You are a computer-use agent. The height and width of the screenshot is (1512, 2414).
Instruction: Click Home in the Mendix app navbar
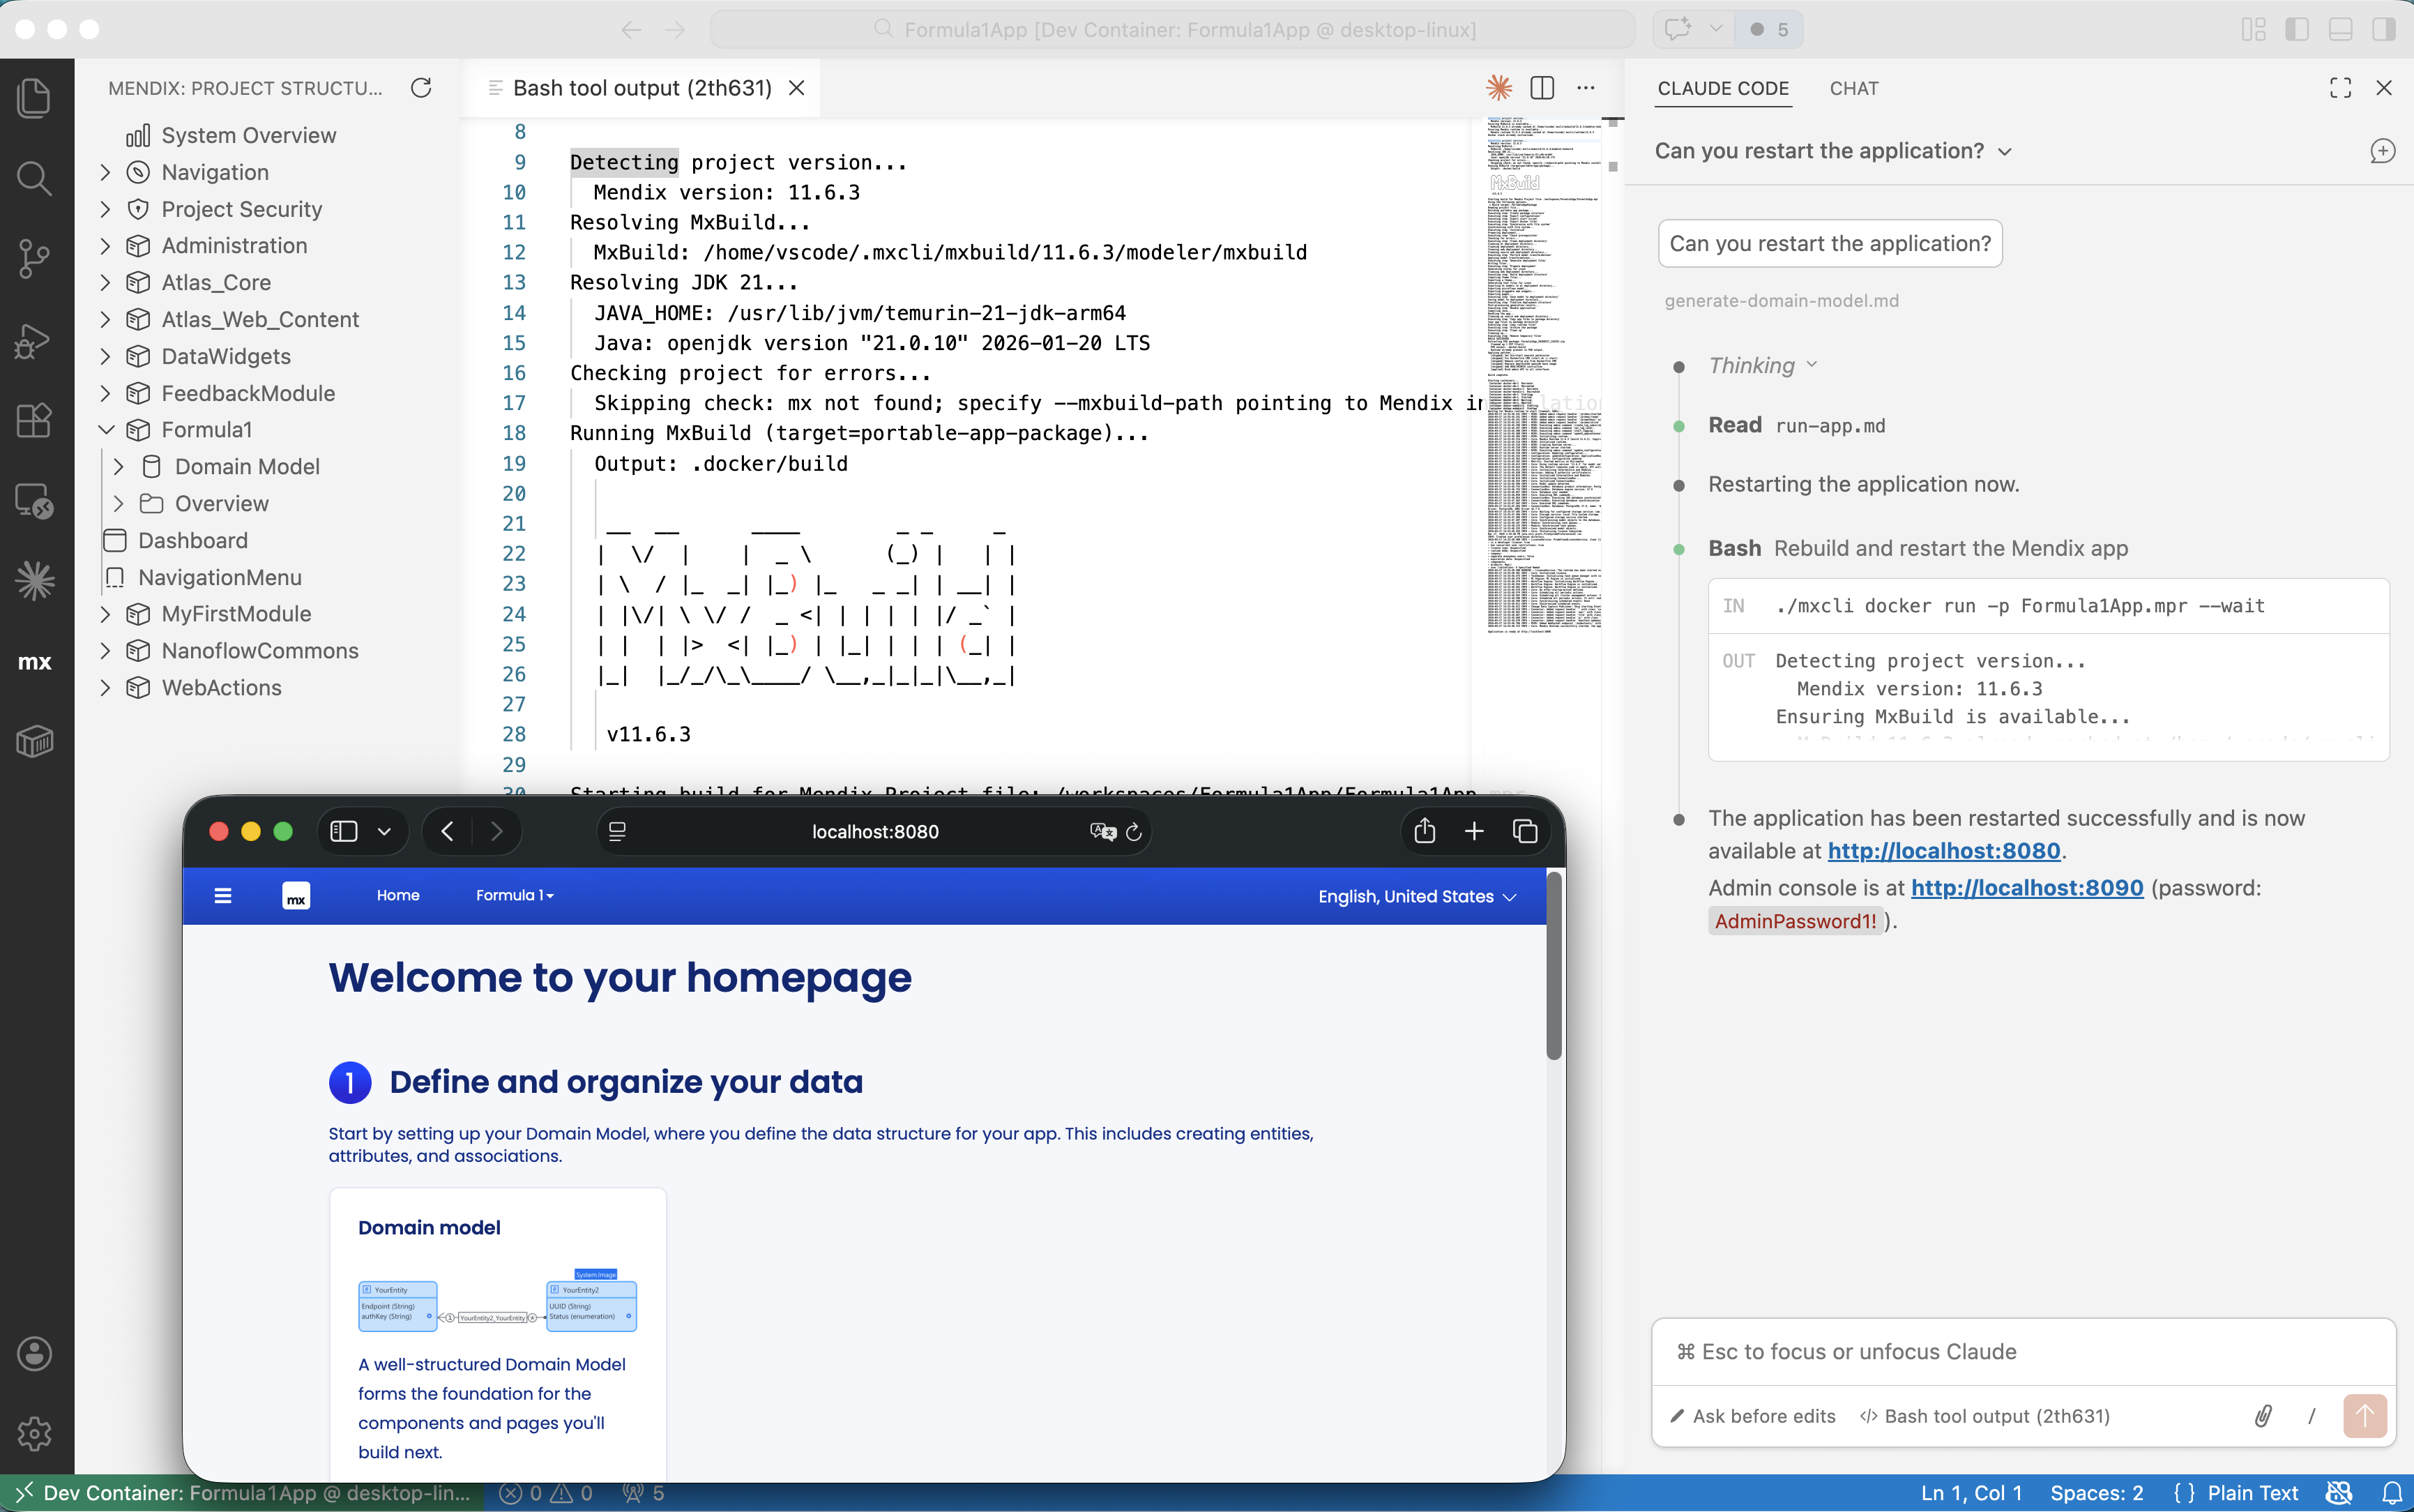pyautogui.click(x=398, y=895)
